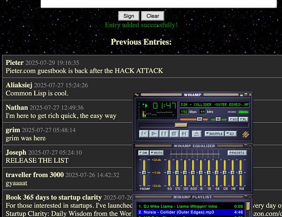Click the scrolling song title display in Winamp
The width and height of the screenshot is (282, 217).
[x=215, y=104]
